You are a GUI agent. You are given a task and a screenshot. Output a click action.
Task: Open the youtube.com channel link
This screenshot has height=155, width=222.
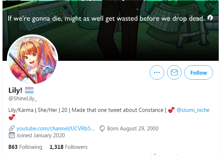click(56, 129)
